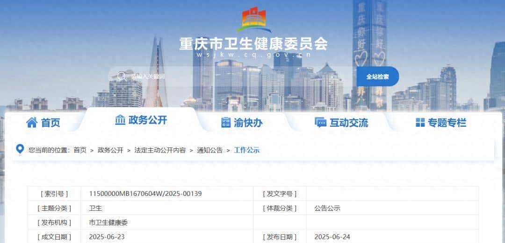Click the chat bubble icon beside 互动交流
505x243 pixels.
coord(320,123)
